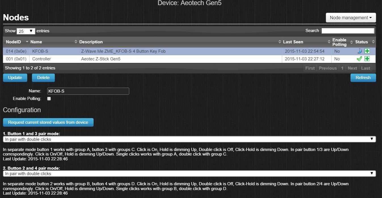Click the Refresh button
The width and height of the screenshot is (382, 198).
click(363, 78)
